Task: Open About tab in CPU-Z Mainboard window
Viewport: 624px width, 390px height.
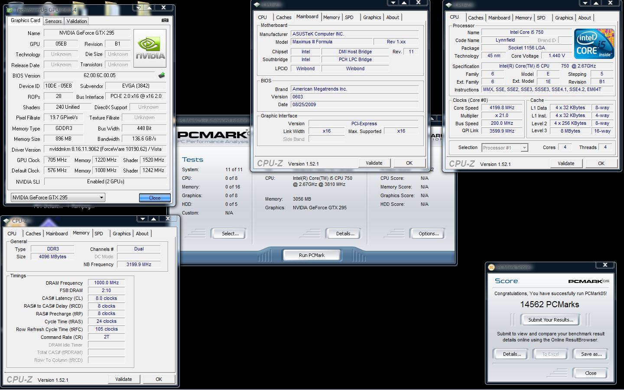Action: click(x=393, y=17)
